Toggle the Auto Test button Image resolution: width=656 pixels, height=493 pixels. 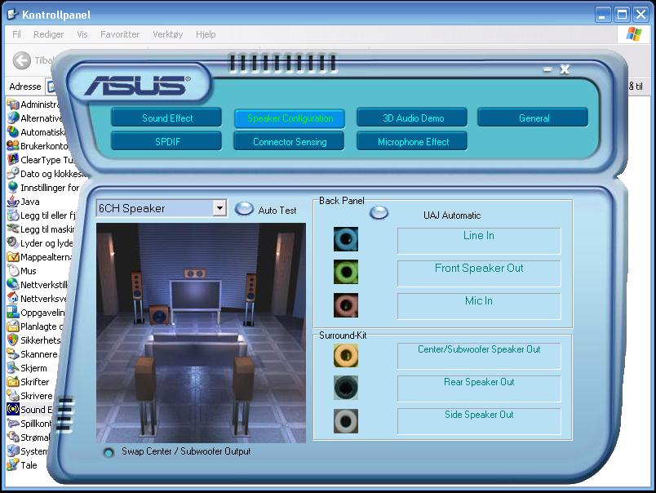coord(244,208)
